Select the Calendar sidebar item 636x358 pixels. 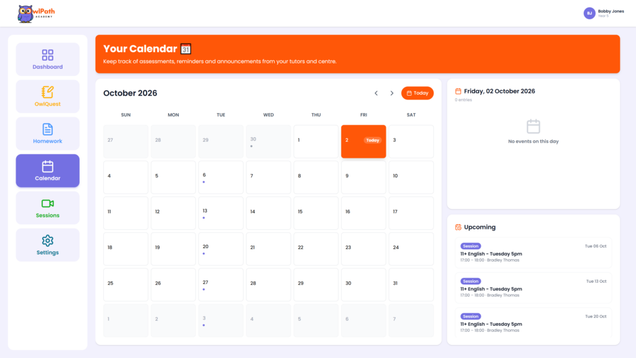(47, 171)
